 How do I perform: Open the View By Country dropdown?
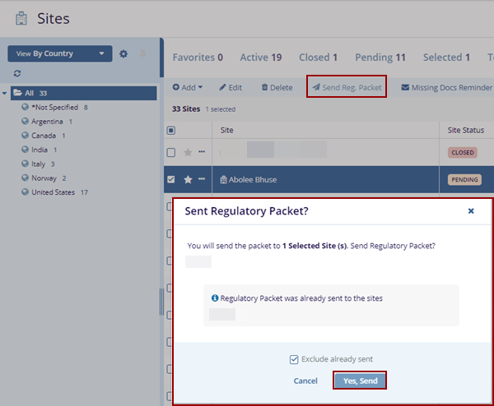(59, 54)
